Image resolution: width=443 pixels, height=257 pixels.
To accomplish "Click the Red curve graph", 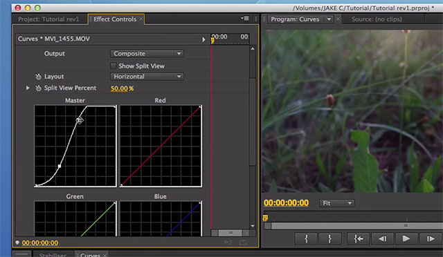I will pos(161,146).
